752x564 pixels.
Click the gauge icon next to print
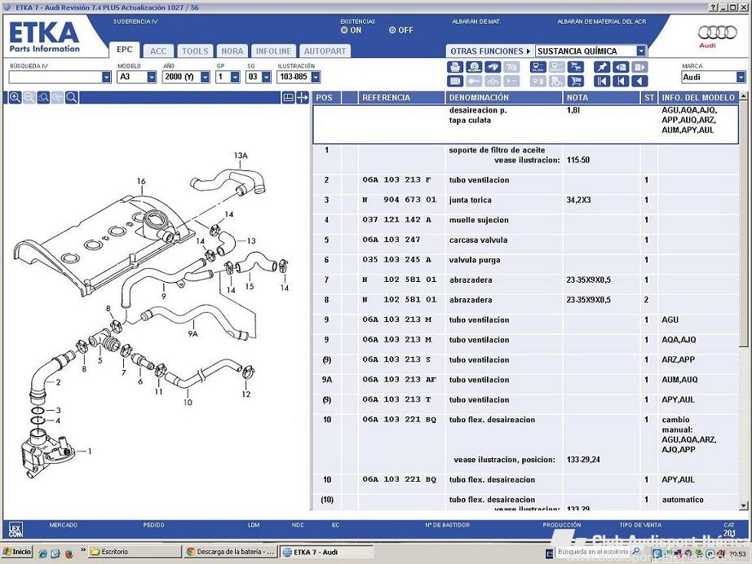click(x=475, y=67)
